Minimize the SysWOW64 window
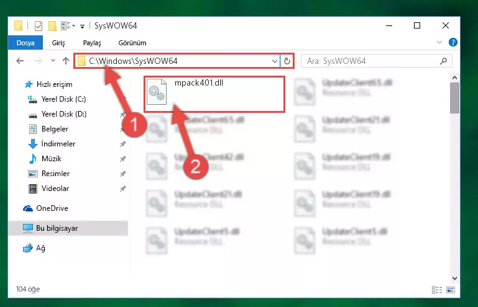478x307 pixels. click(x=389, y=25)
